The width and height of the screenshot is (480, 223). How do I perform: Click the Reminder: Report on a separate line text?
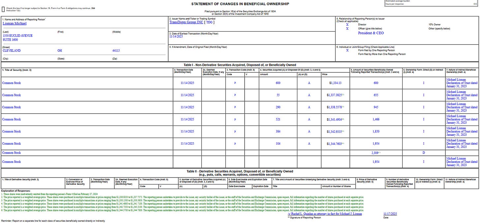[x=53, y=221]
